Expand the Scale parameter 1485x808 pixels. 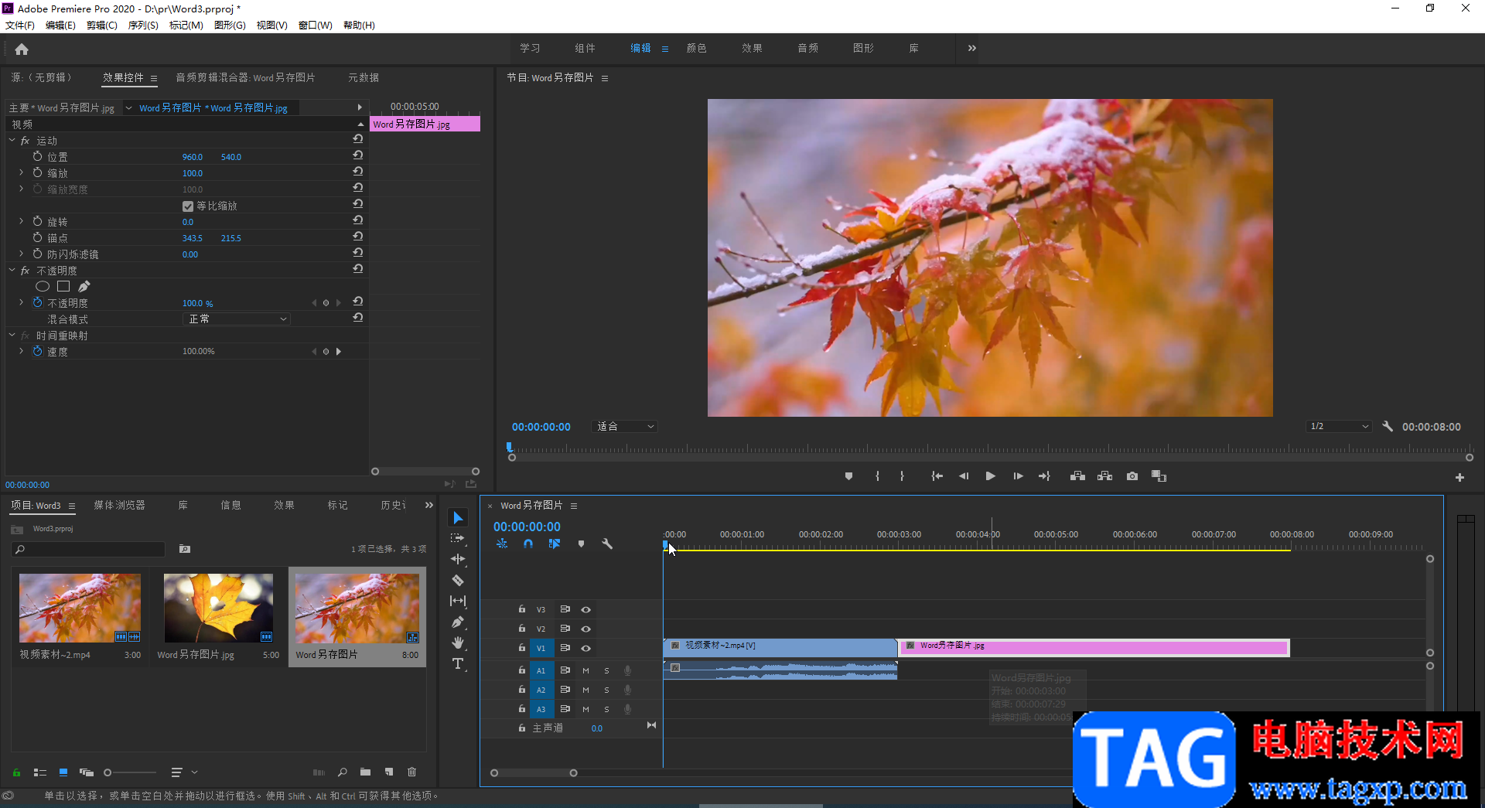[21, 172]
